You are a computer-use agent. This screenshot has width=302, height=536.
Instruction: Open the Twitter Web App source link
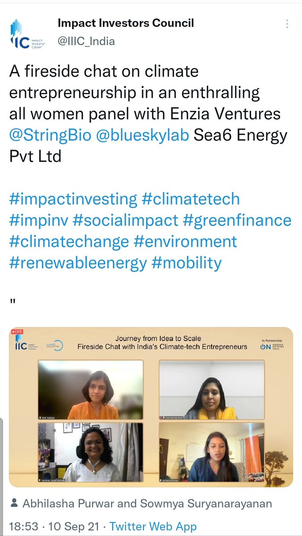tap(153, 526)
